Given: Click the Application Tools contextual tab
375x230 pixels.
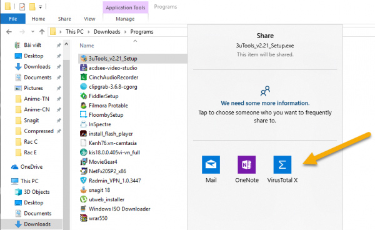Looking at the screenshot, I should pos(126,7).
